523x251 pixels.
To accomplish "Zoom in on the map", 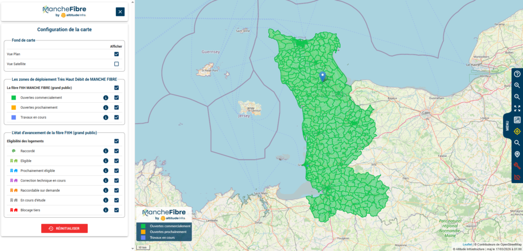I will tap(517, 85).
